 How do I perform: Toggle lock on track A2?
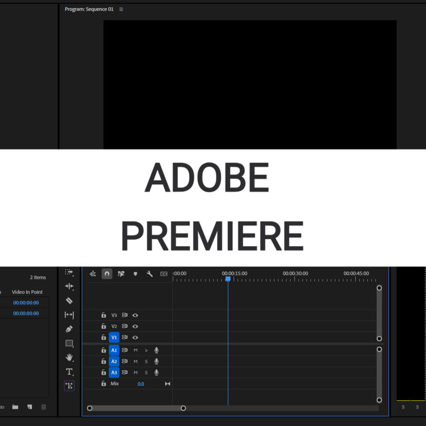(104, 361)
